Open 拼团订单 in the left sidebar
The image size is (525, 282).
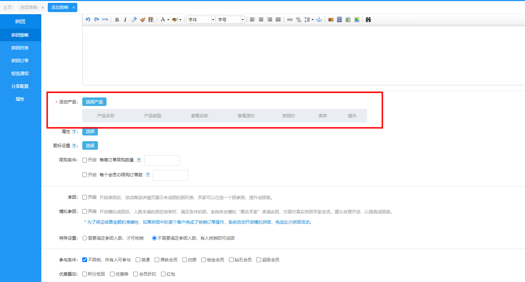pos(20,60)
